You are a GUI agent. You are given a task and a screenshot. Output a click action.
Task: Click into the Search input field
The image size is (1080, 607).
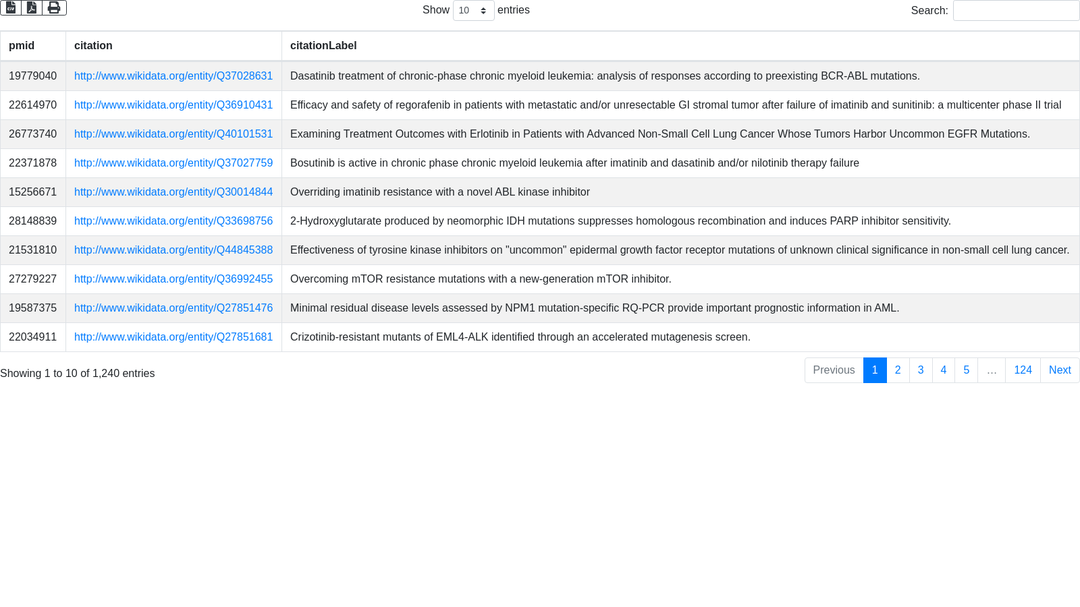(1016, 11)
